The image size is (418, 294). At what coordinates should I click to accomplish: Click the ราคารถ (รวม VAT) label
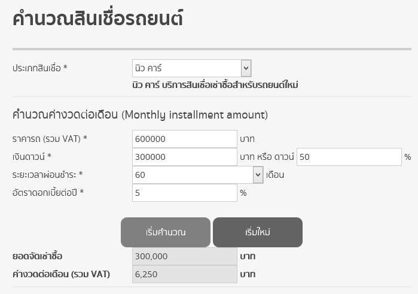point(50,139)
